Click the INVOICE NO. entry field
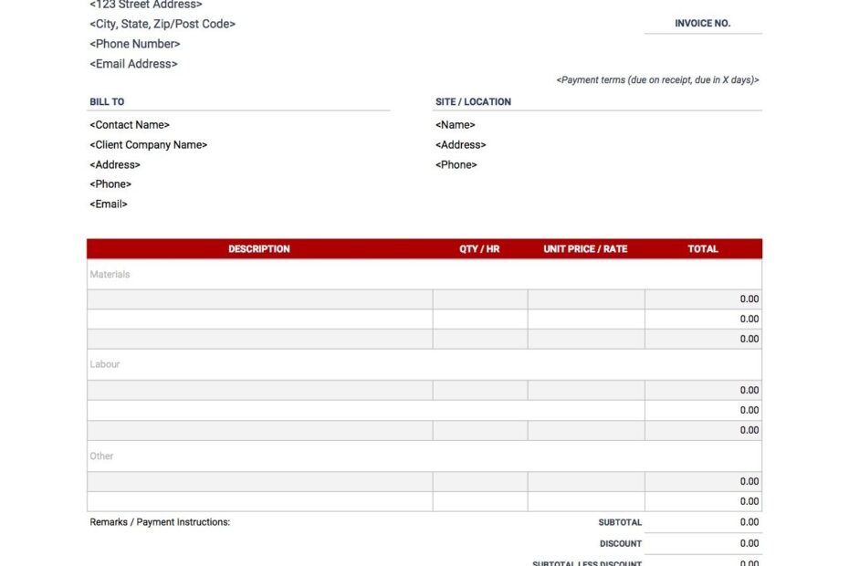849x566 pixels. click(703, 30)
